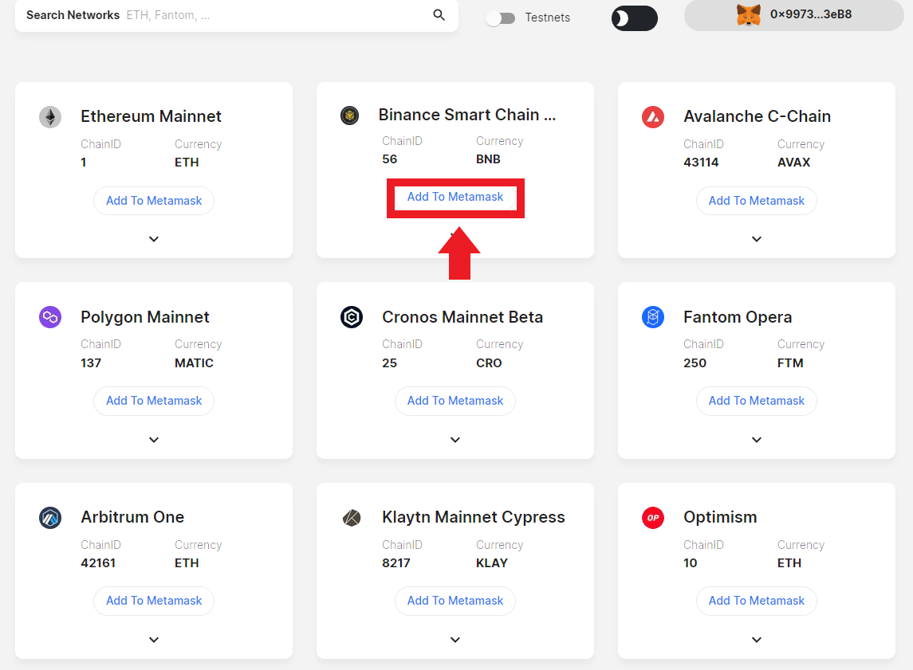Expand the Ethereum Mainnet card details
The height and width of the screenshot is (670, 913).
(x=154, y=239)
